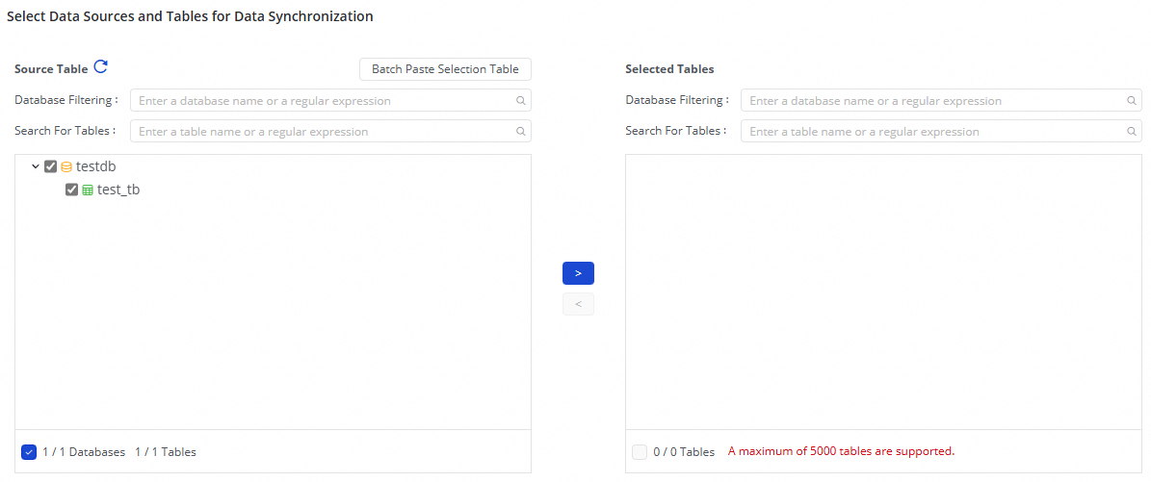Click the testdb database icon
The image size is (1151, 482).
[x=66, y=166]
